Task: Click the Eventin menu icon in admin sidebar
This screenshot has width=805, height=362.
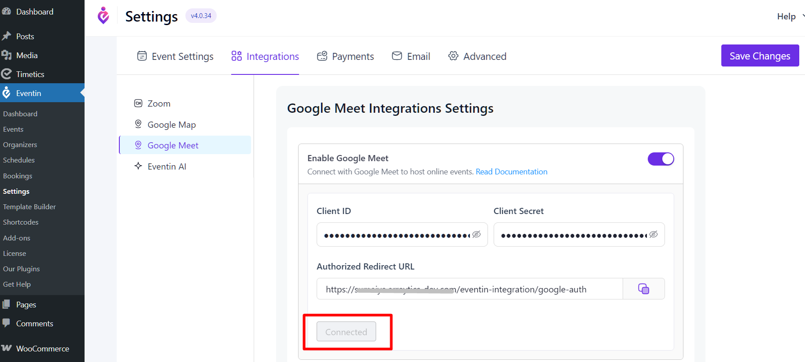Action: [x=6, y=93]
